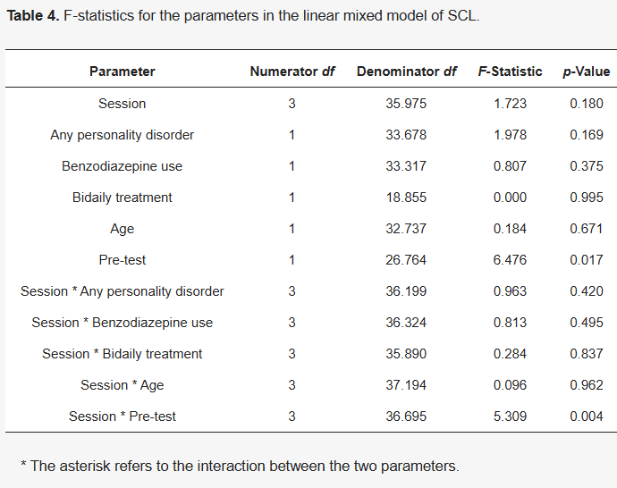
Task: Select the Age row label
Action: [x=123, y=229]
